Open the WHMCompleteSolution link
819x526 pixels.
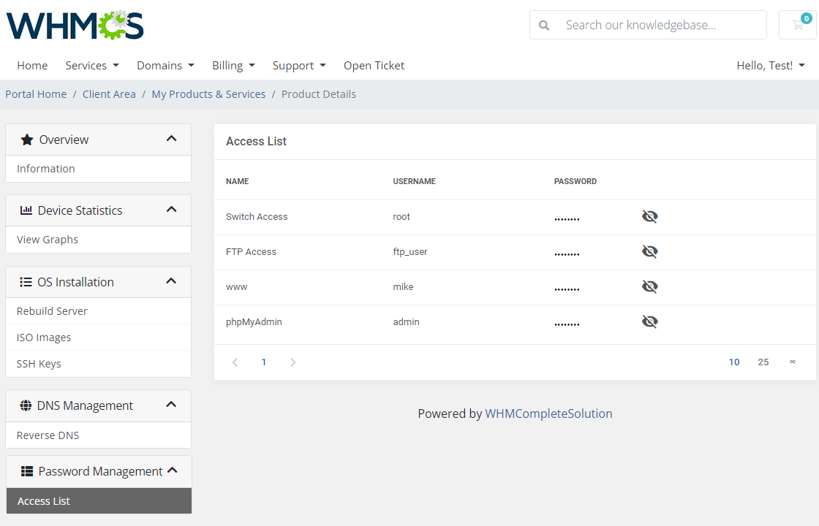[548, 413]
